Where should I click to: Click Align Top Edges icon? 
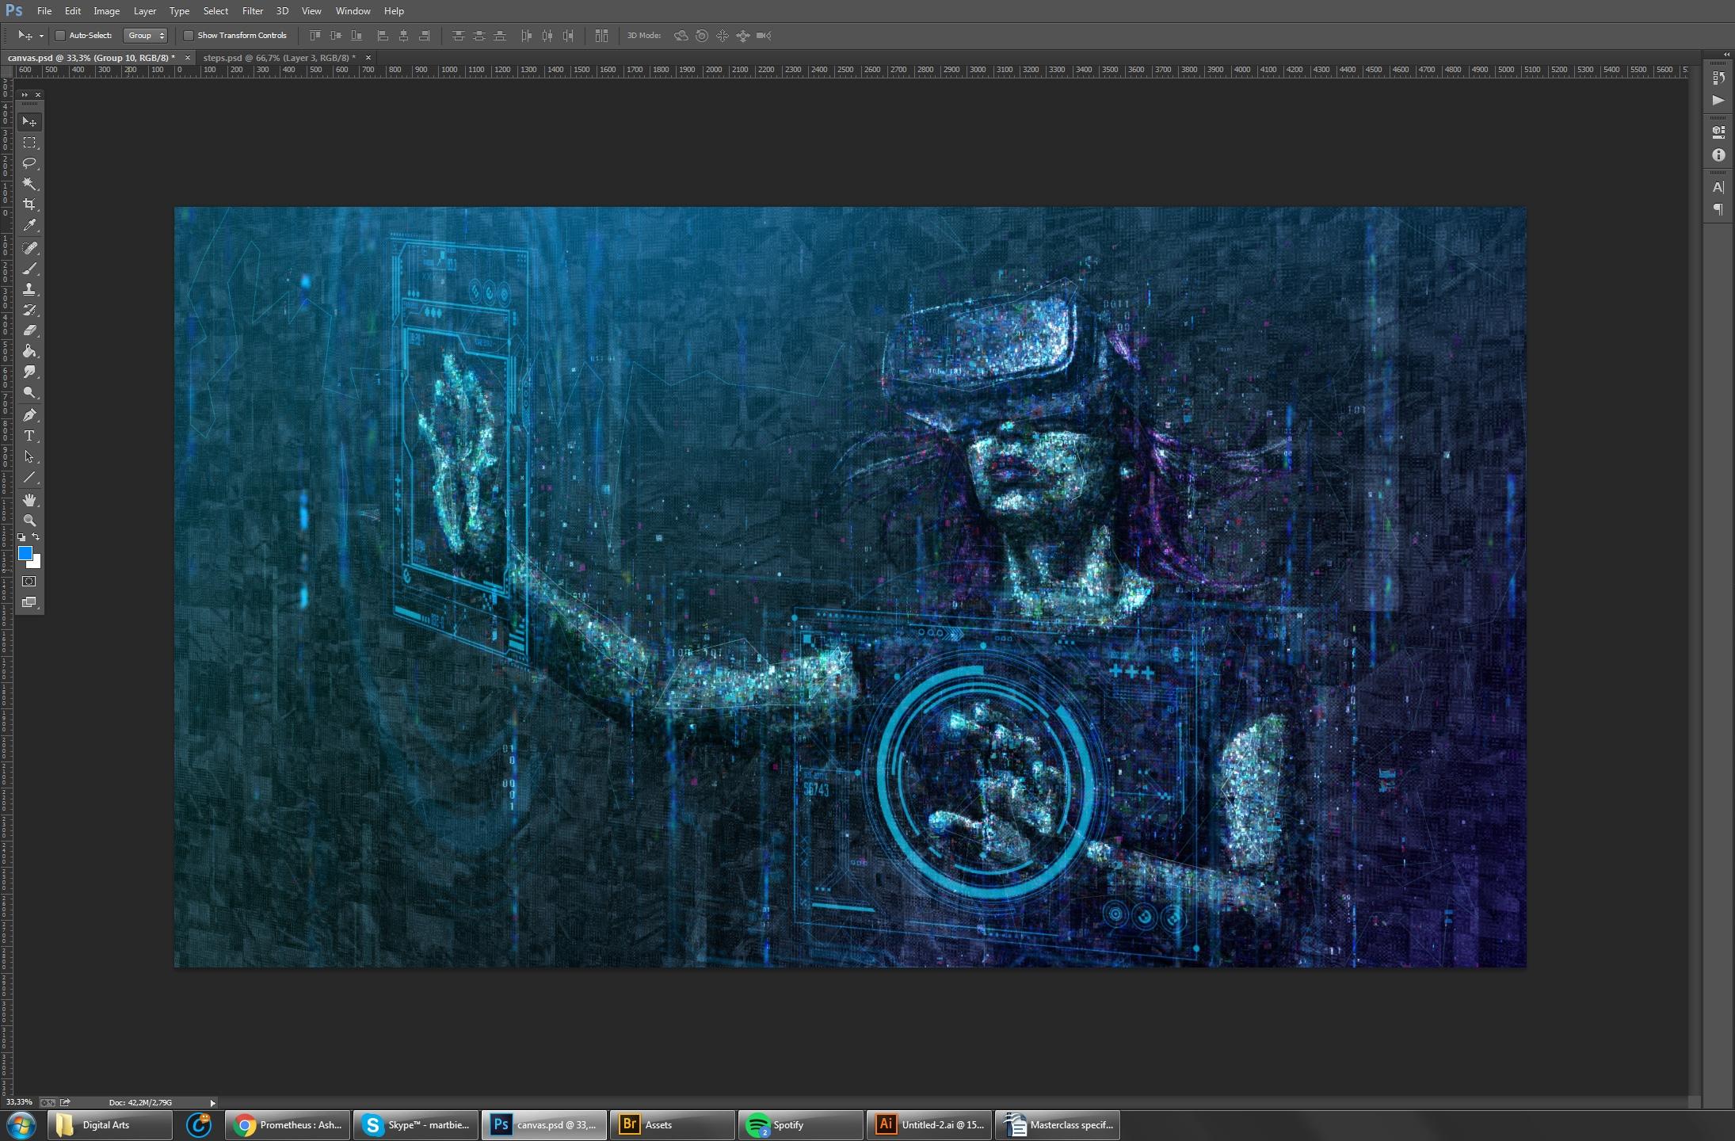click(315, 36)
